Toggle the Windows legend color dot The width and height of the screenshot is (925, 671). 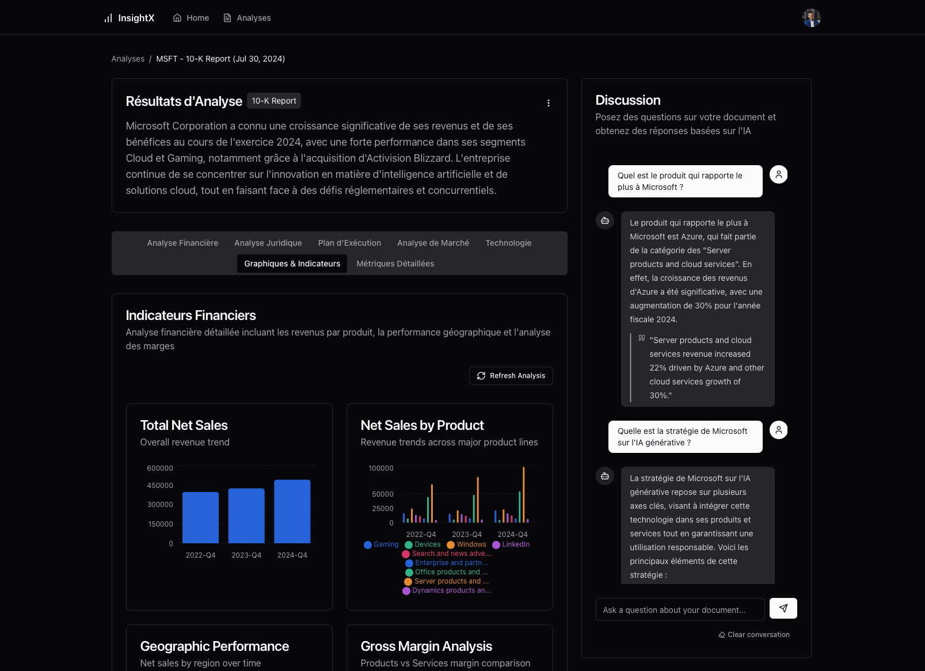pos(451,545)
